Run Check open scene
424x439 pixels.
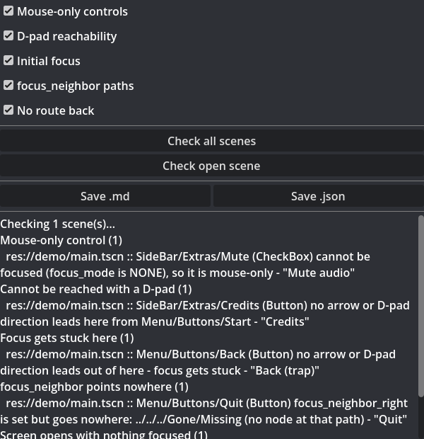tap(212, 166)
